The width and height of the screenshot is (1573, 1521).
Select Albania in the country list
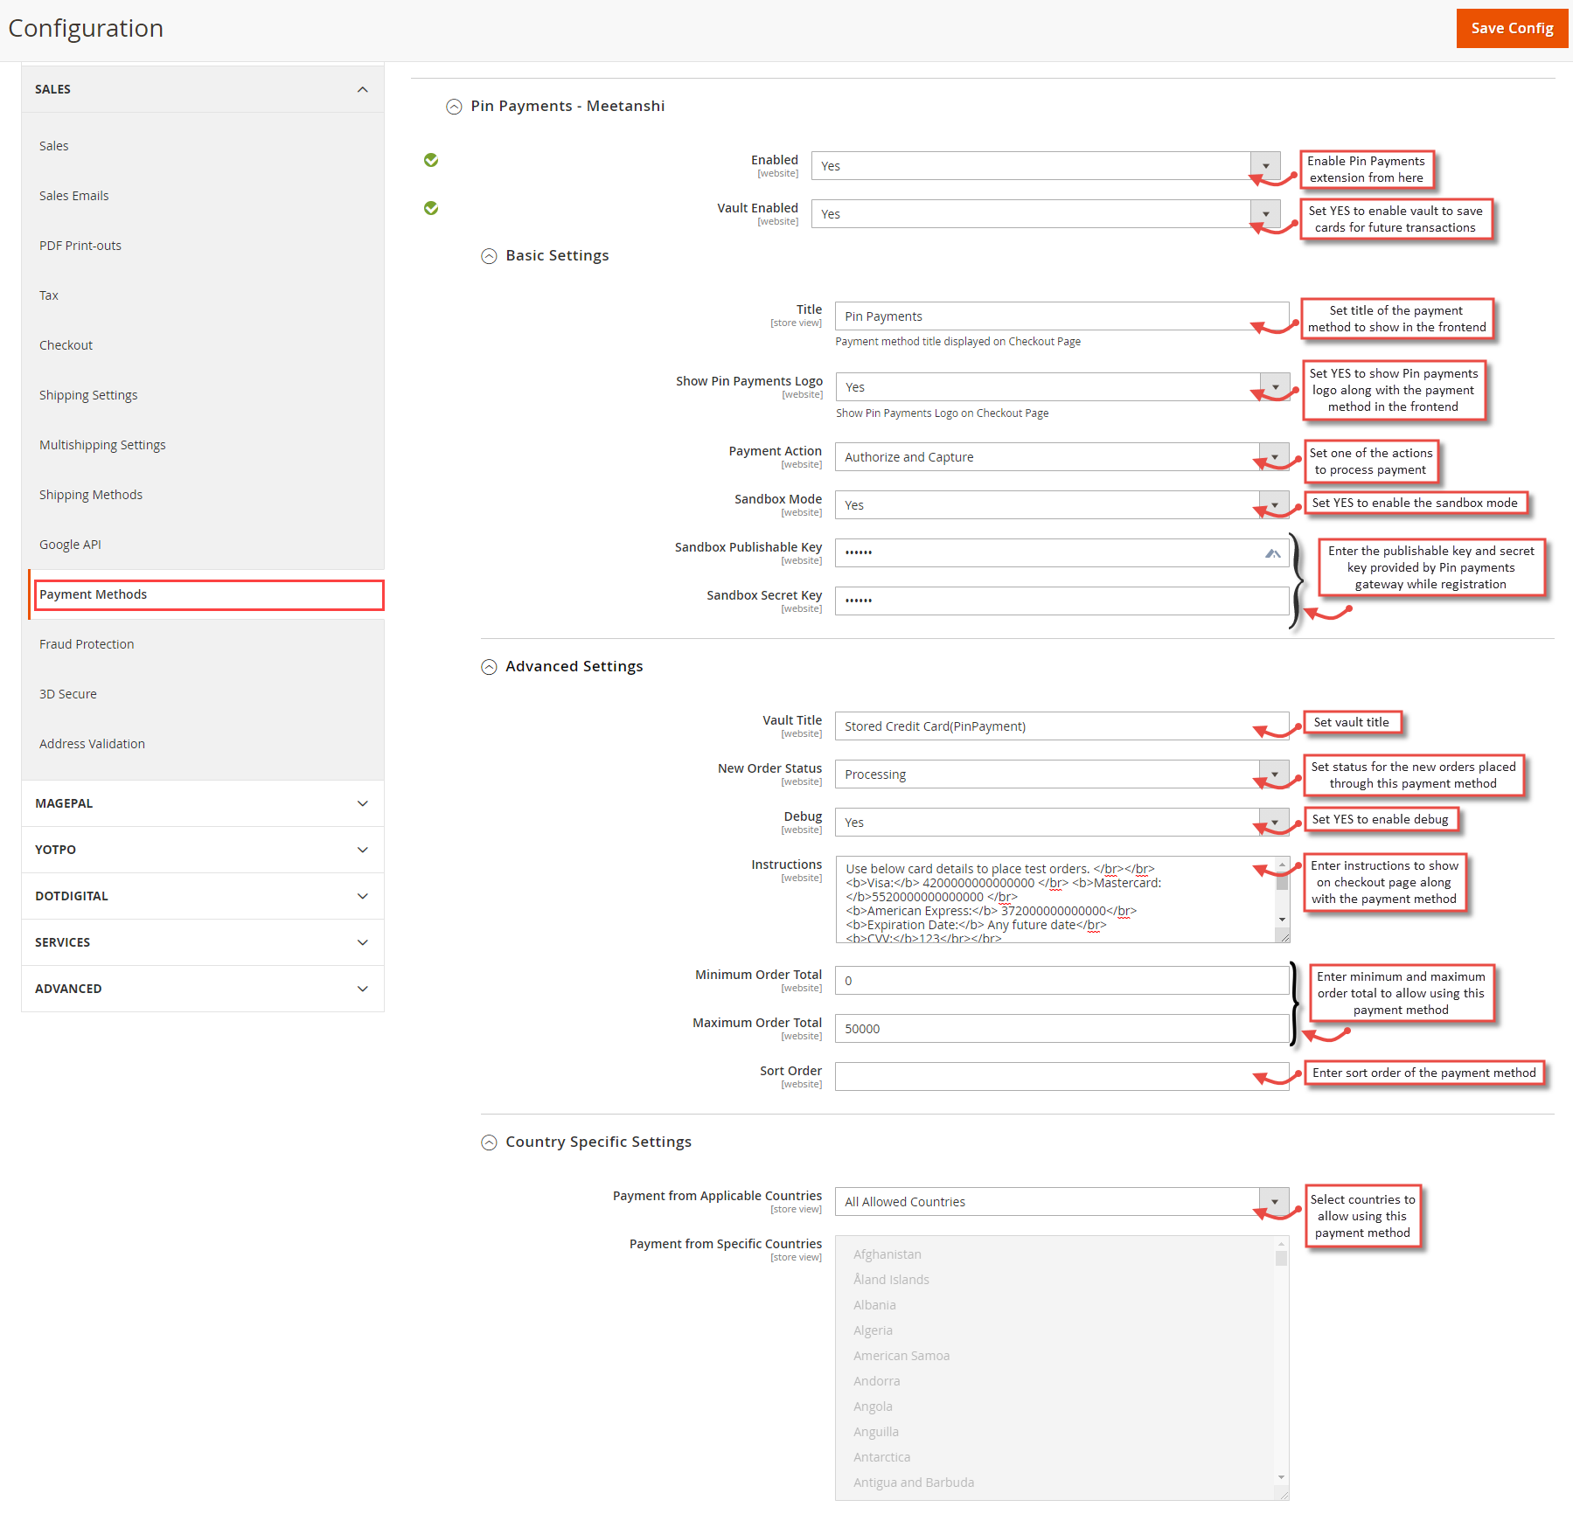[x=874, y=1305]
